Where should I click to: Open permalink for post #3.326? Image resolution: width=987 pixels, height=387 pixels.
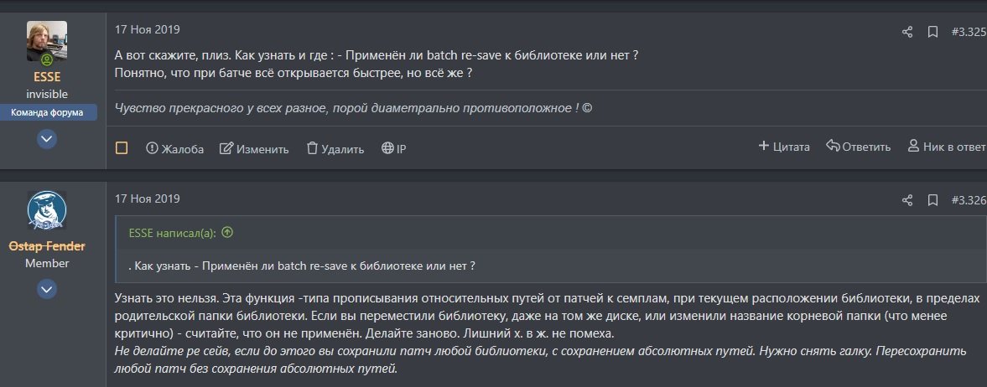(x=969, y=200)
